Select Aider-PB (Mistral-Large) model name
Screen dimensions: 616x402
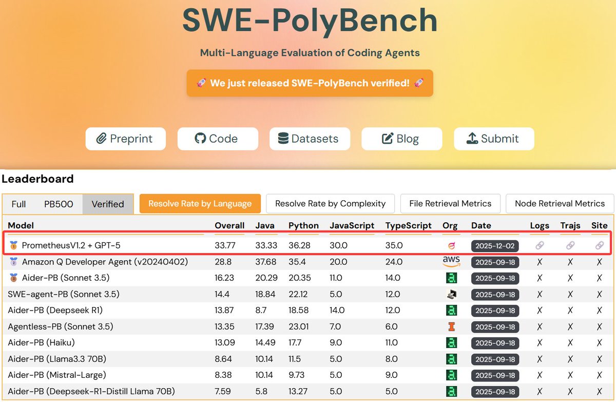(x=57, y=375)
